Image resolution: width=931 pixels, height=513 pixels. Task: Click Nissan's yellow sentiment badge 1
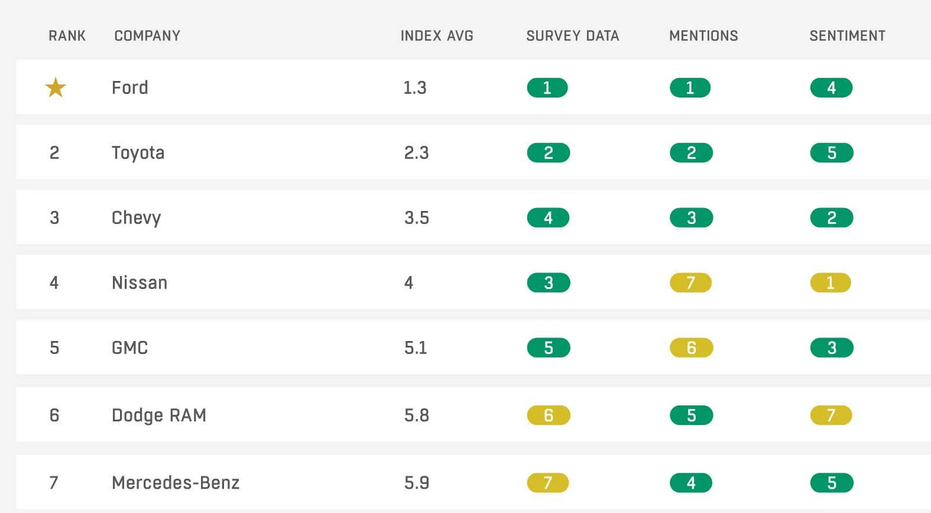pos(831,283)
